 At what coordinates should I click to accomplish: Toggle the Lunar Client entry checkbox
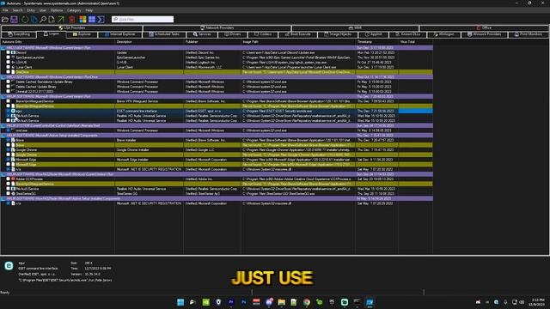[8, 67]
